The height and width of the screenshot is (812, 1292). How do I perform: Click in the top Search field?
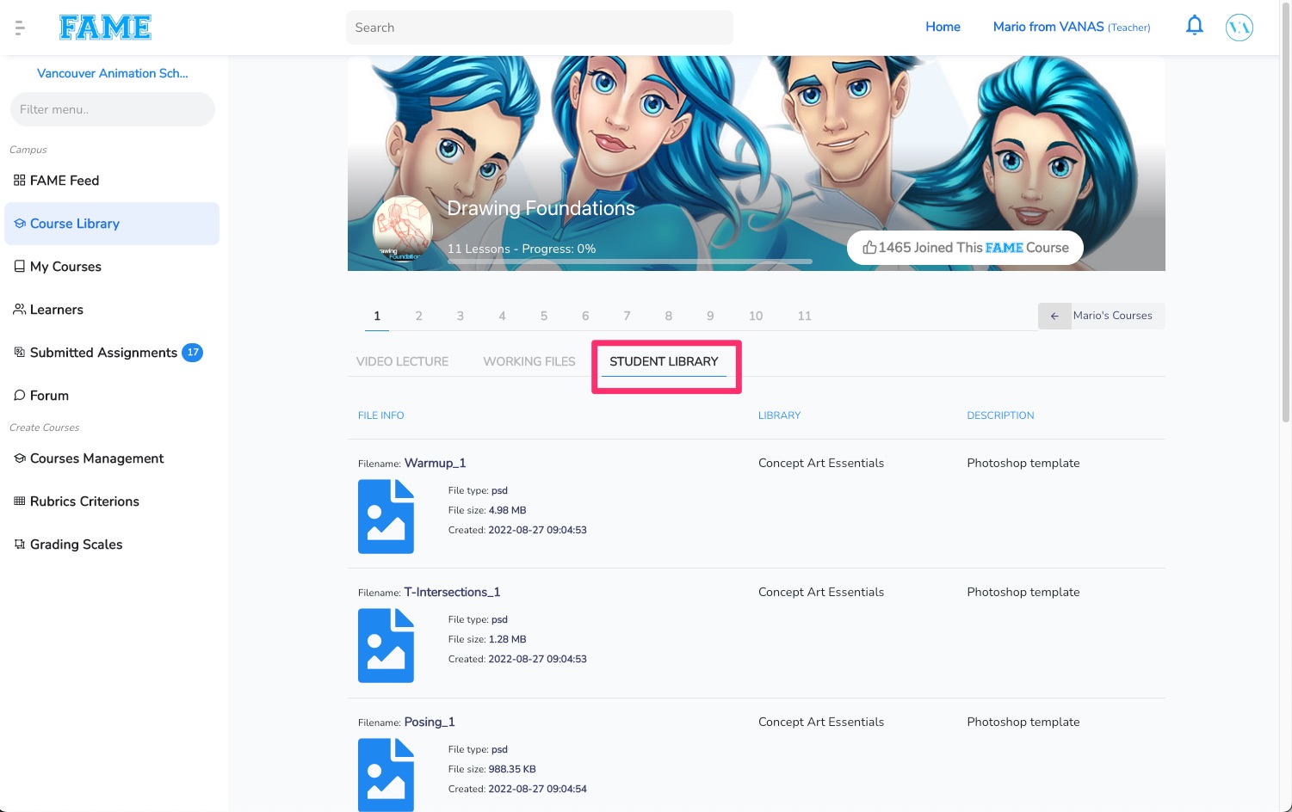[540, 28]
